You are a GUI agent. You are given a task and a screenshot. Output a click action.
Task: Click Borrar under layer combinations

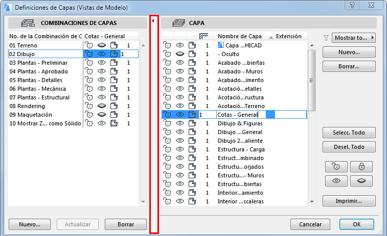click(126, 224)
